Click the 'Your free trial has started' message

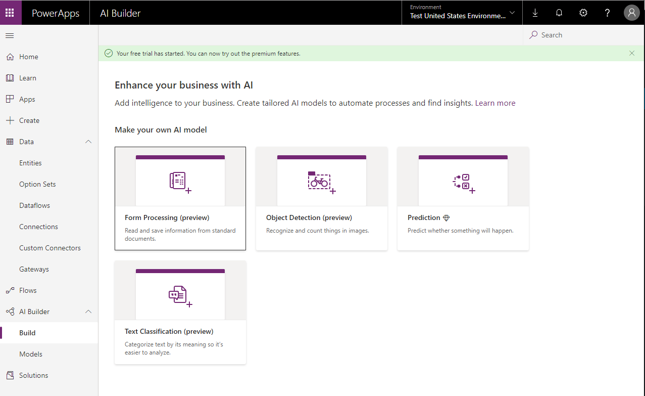pos(209,54)
